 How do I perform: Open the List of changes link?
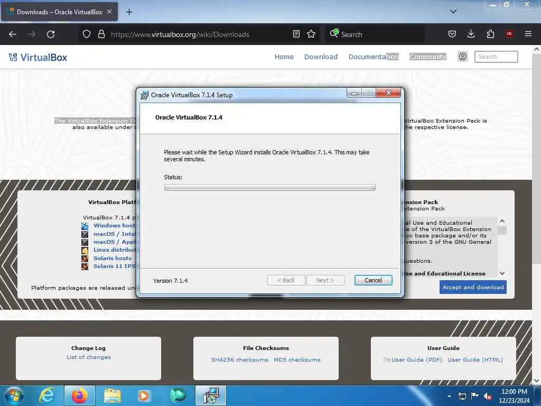(x=89, y=357)
